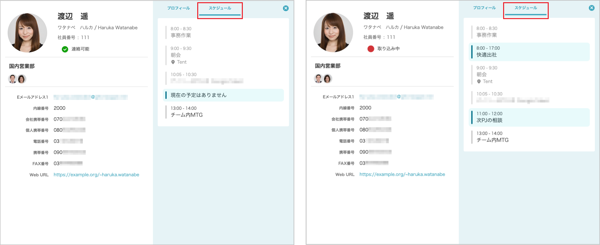Screen dimensions: 600x245
Task: Click female member avatar on 連絡可能 card
Action: (x=22, y=79)
